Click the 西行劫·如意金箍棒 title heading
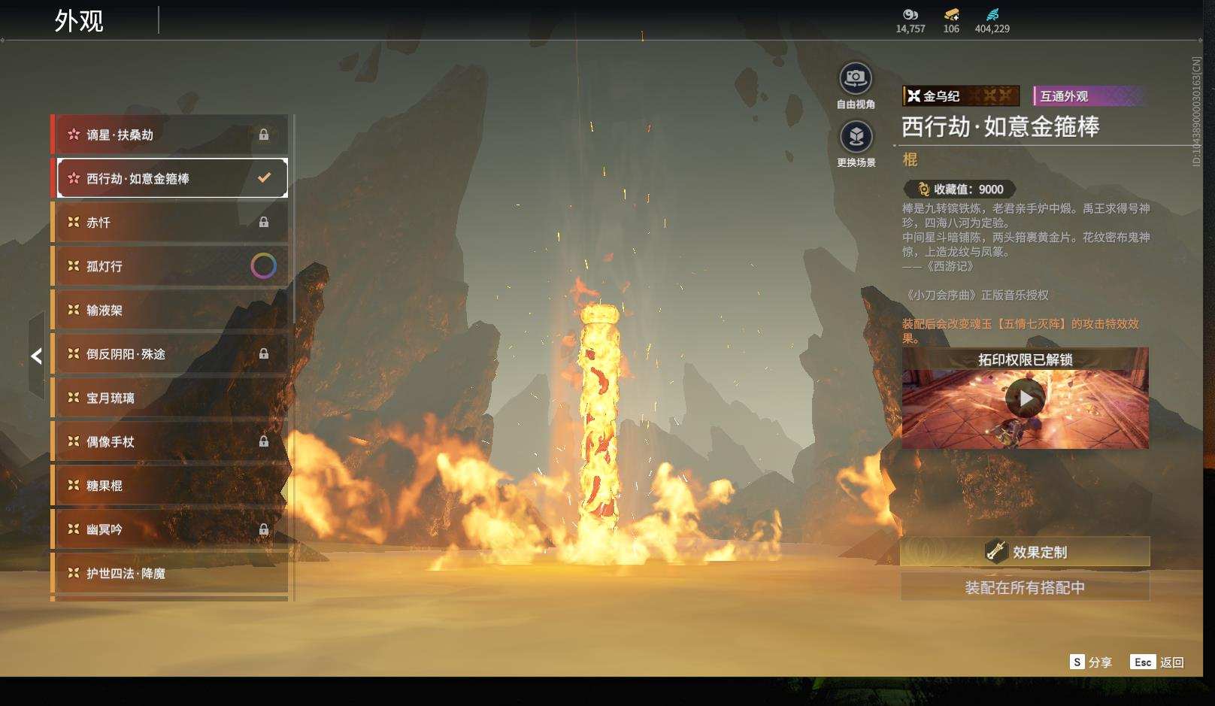Image resolution: width=1215 pixels, height=706 pixels. point(1000,126)
